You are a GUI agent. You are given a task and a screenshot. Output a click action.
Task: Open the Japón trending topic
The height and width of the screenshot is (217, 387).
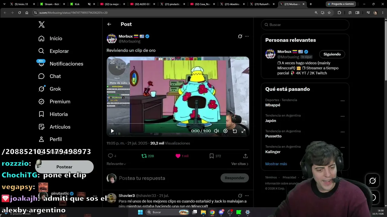coord(271,121)
